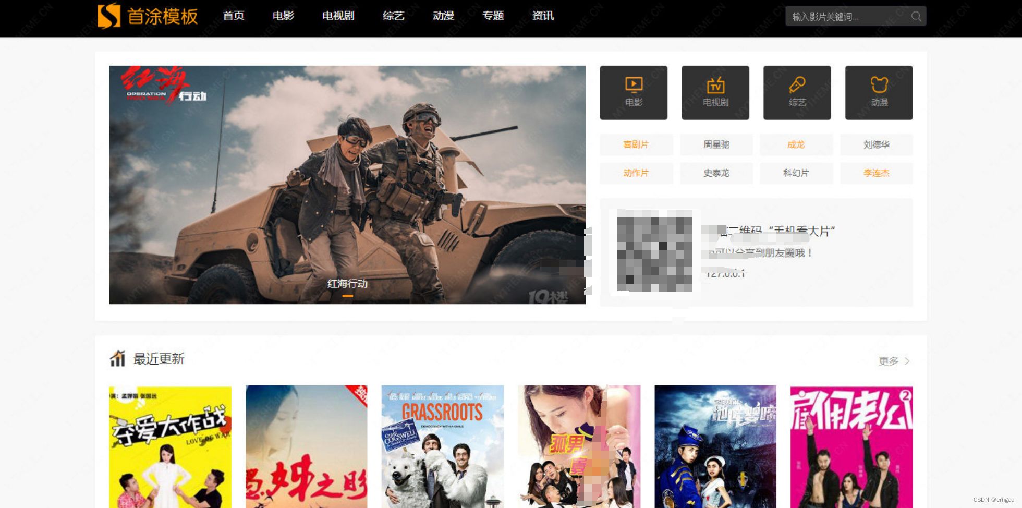Image resolution: width=1022 pixels, height=508 pixels.
Task: Focus the movie keyword search field
Action: point(847,17)
